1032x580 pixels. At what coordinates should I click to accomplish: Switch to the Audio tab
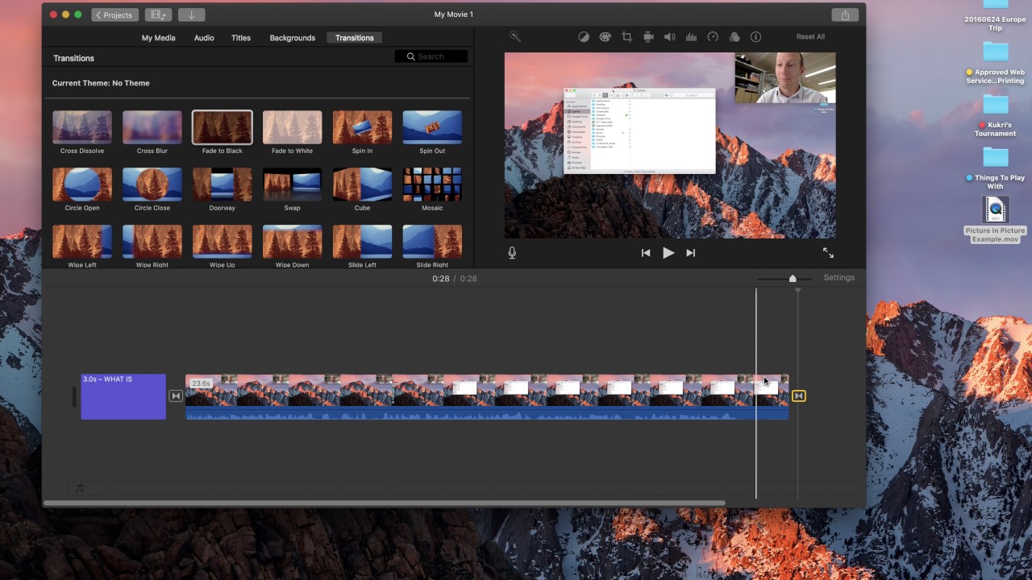[x=203, y=37]
